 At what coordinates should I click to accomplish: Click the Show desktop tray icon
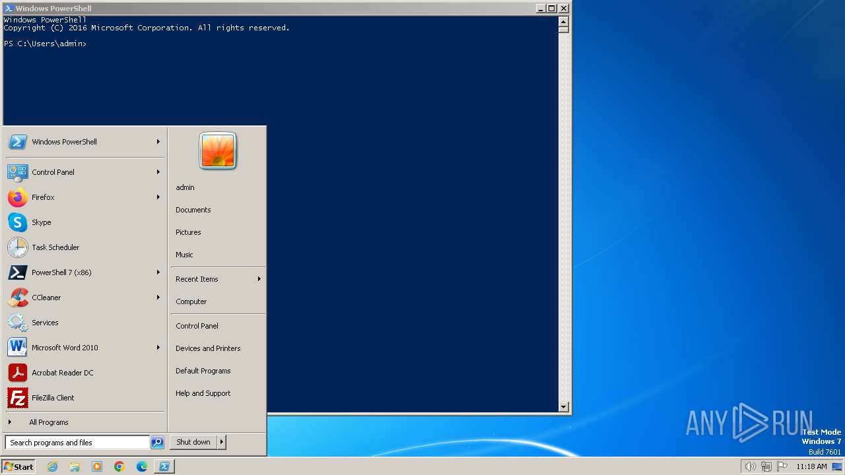coord(837,466)
